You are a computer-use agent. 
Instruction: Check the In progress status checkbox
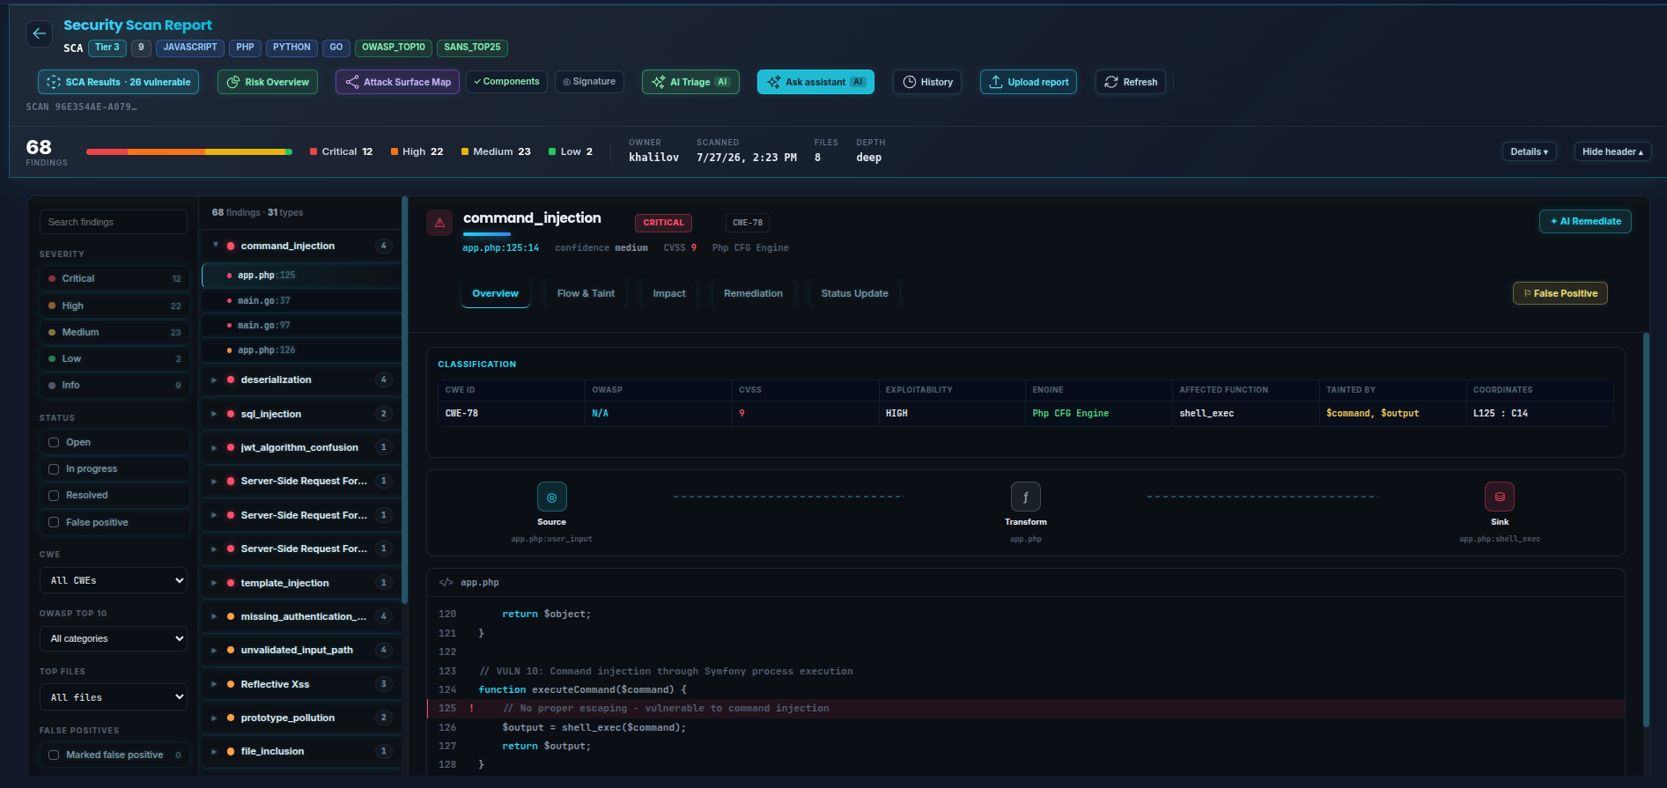click(x=54, y=468)
